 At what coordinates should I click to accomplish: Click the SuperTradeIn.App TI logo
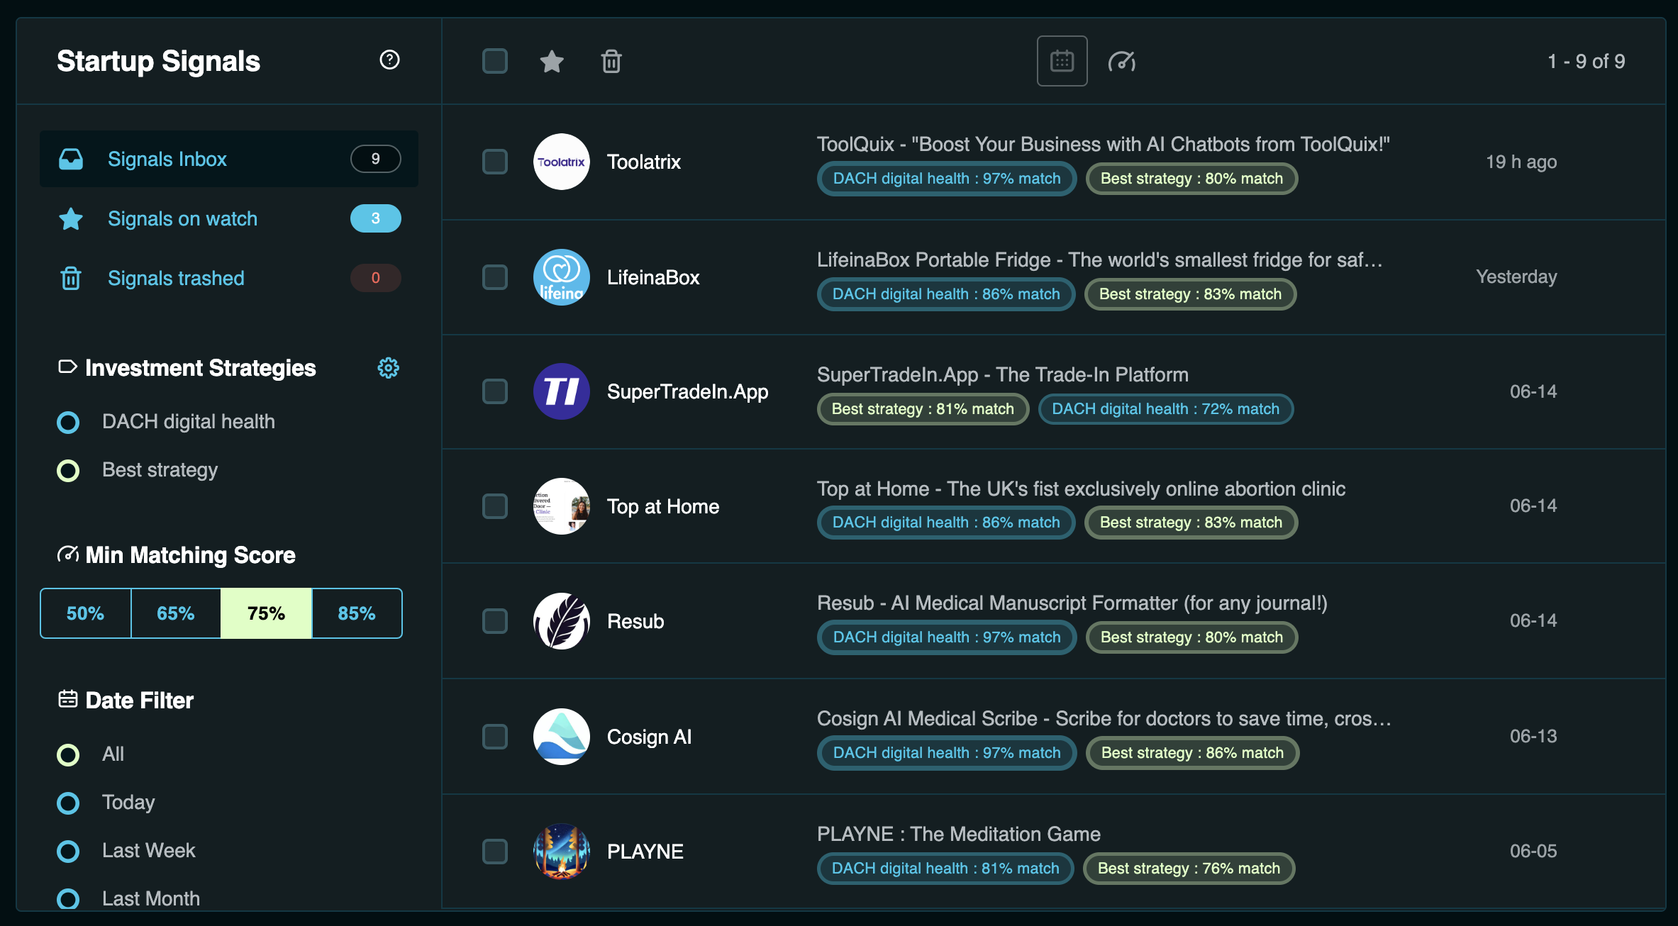point(561,391)
